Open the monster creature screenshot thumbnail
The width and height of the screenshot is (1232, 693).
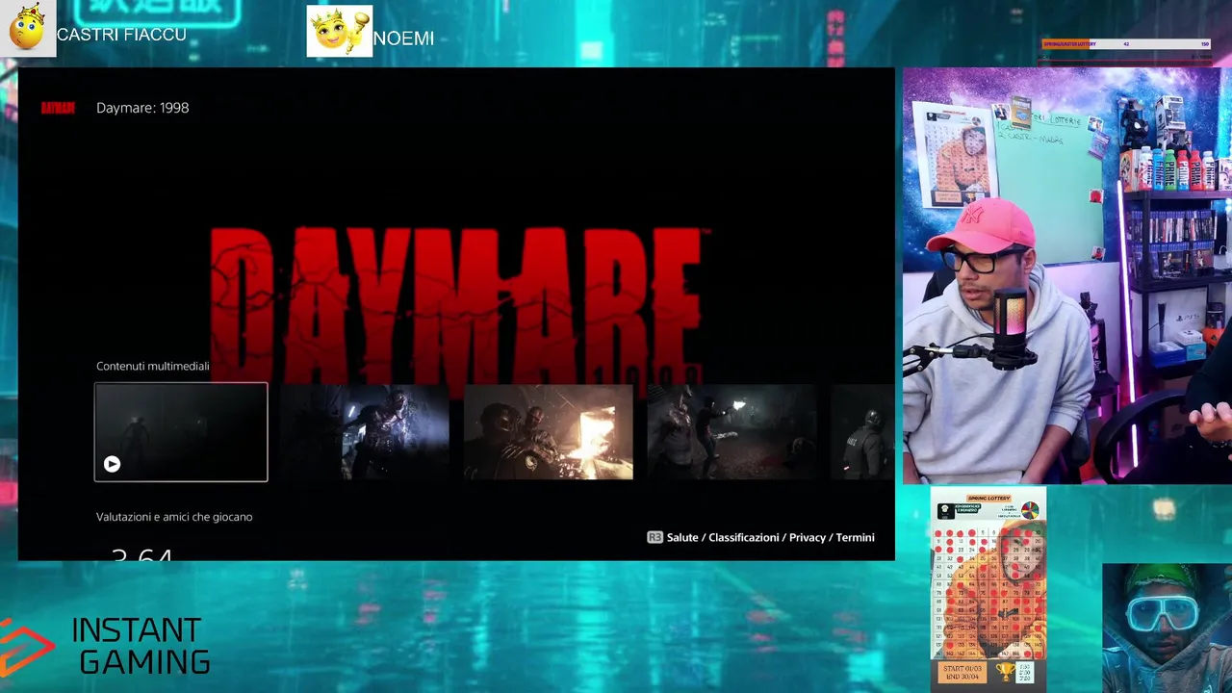point(364,432)
